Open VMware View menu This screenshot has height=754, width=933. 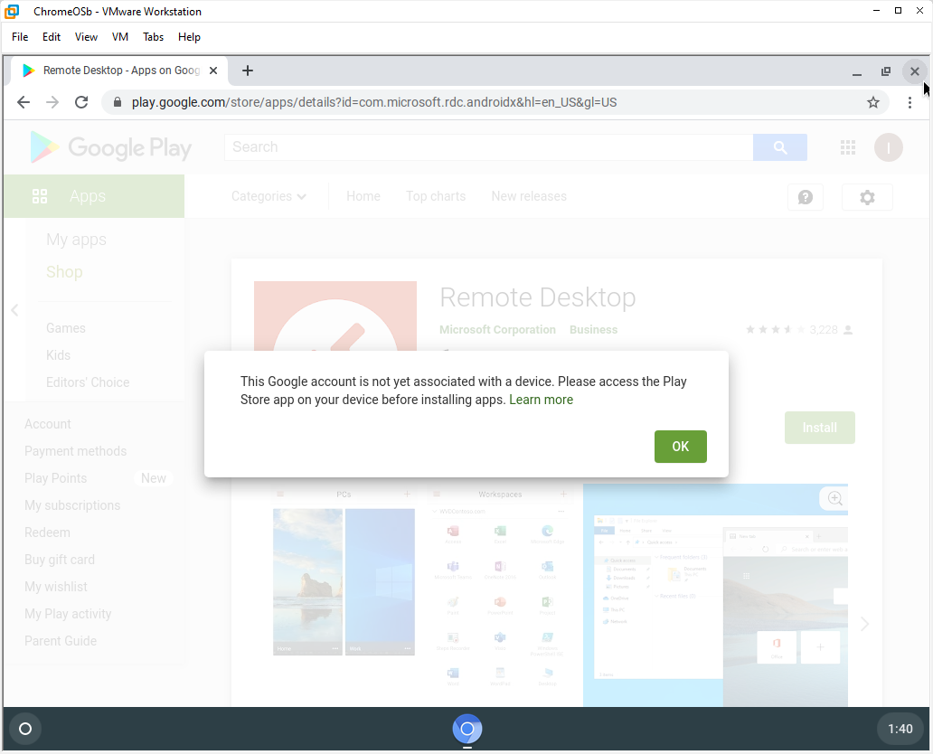[86, 37]
